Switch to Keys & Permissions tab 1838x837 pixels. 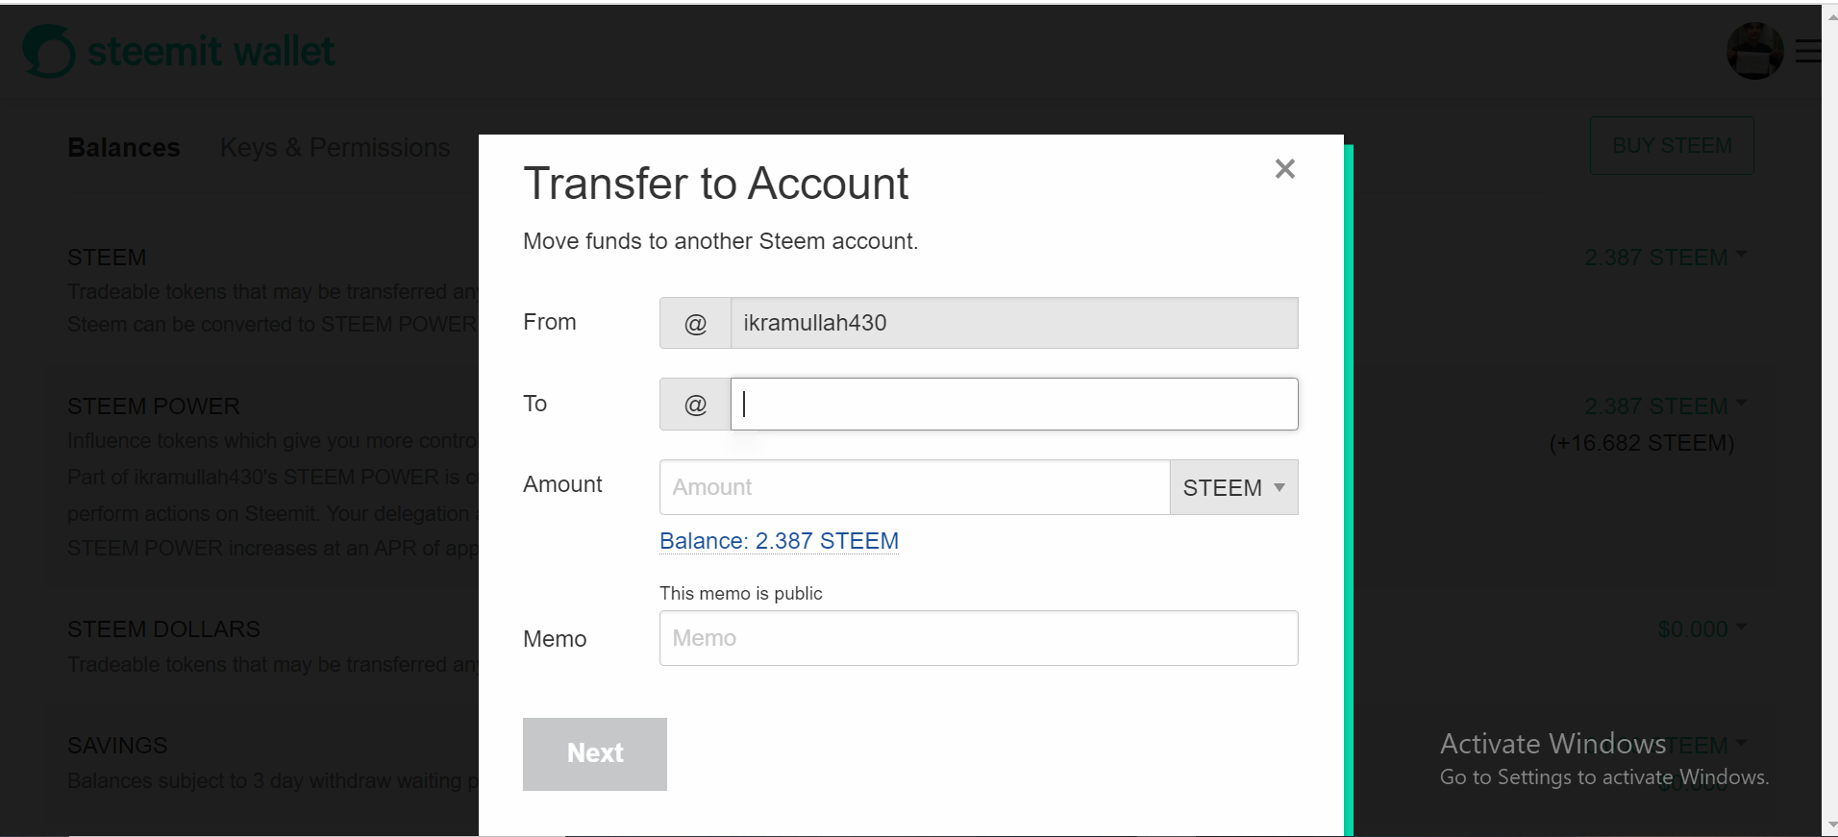pos(335,148)
